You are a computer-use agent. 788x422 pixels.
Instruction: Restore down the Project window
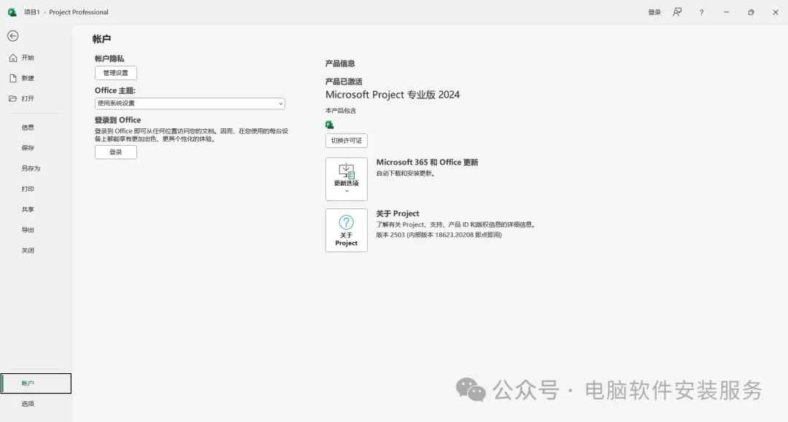(751, 12)
